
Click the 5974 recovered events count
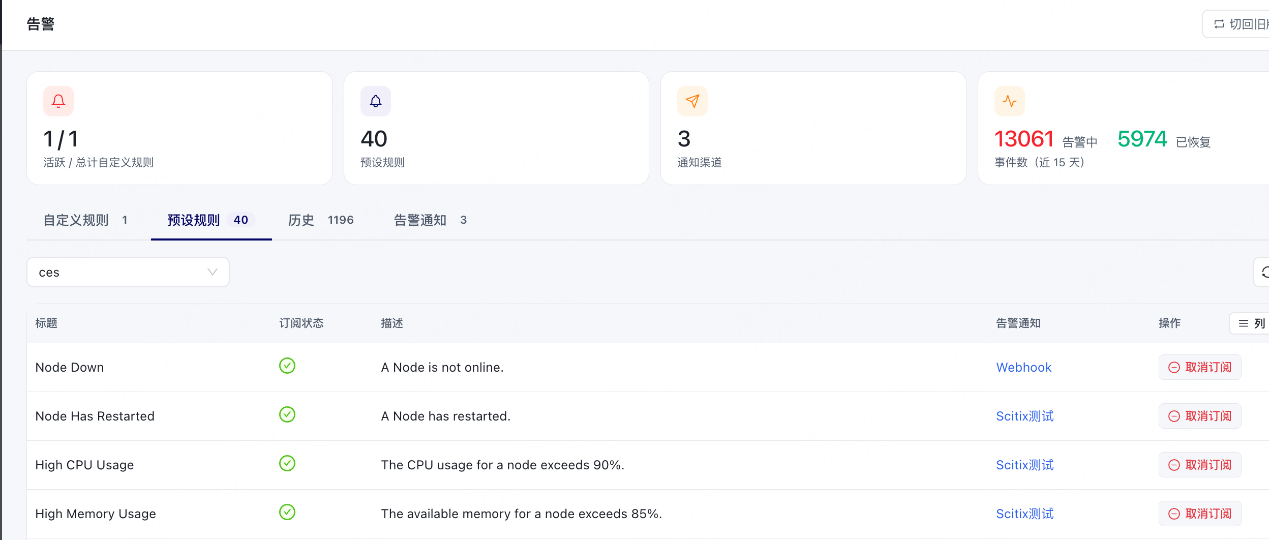click(1142, 139)
